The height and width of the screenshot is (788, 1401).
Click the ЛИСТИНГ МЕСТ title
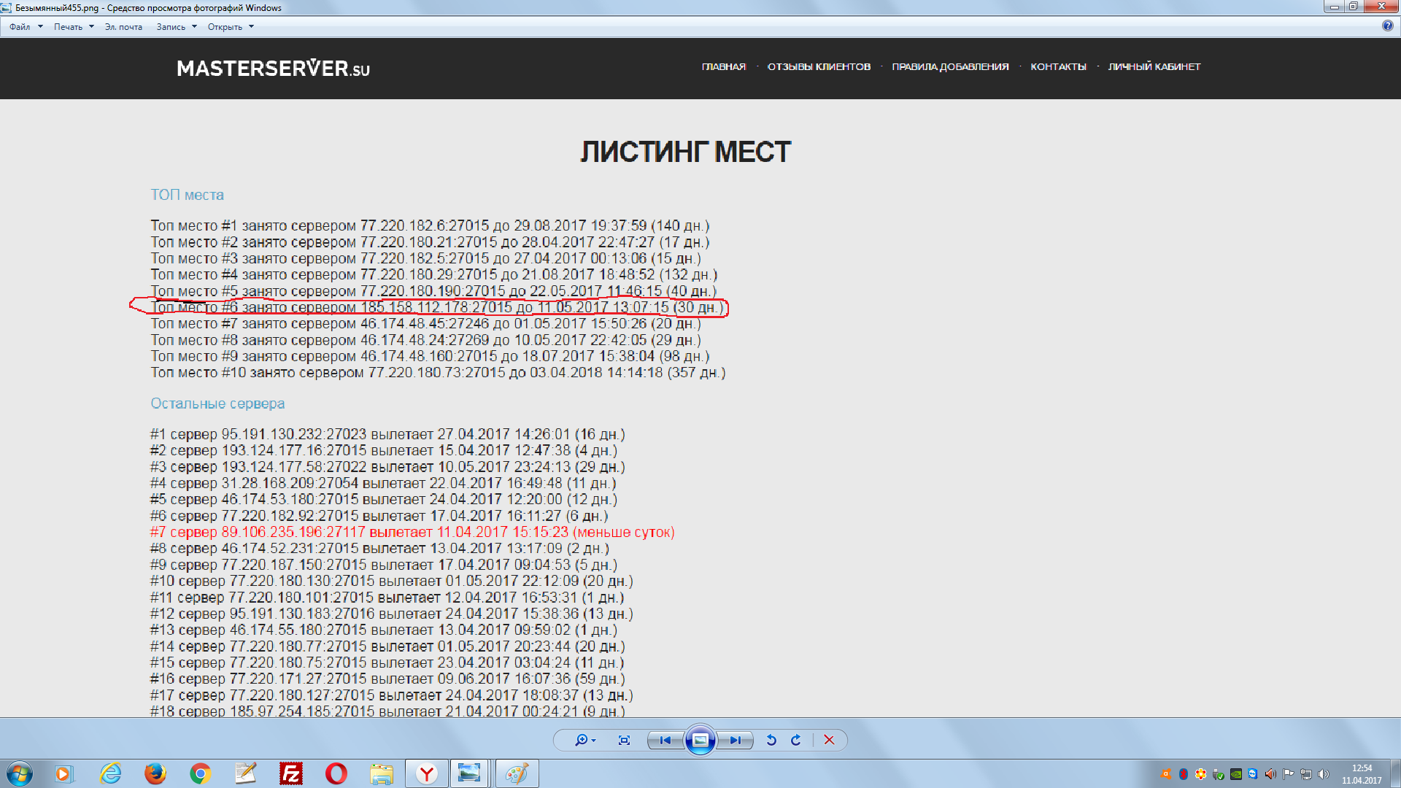click(x=685, y=152)
